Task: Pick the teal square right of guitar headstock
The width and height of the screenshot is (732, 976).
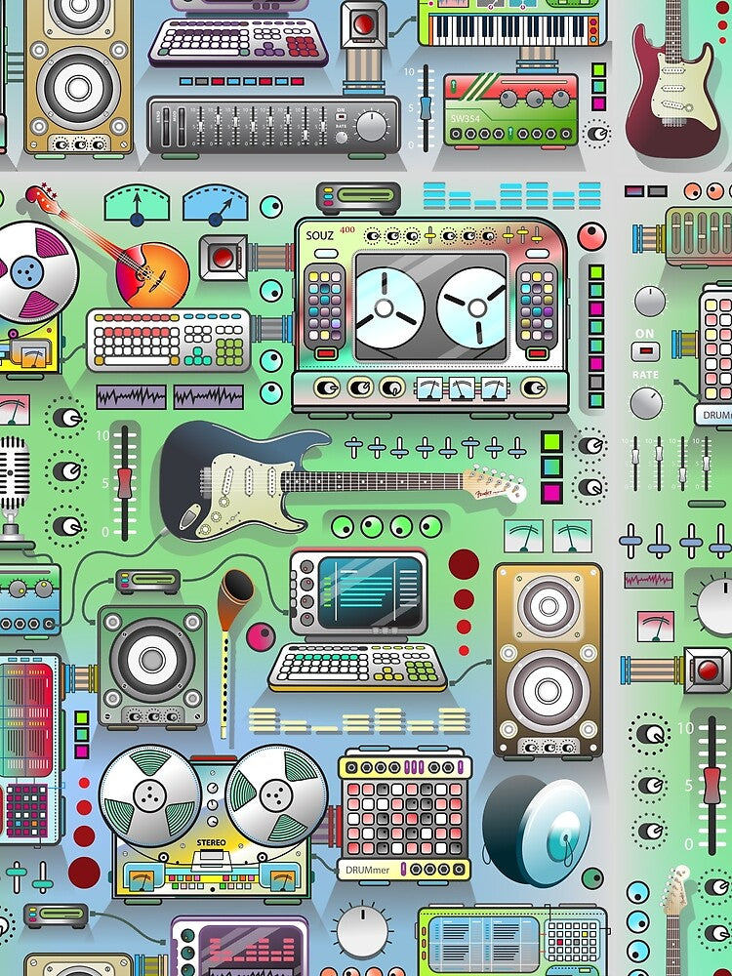Action: [x=551, y=468]
